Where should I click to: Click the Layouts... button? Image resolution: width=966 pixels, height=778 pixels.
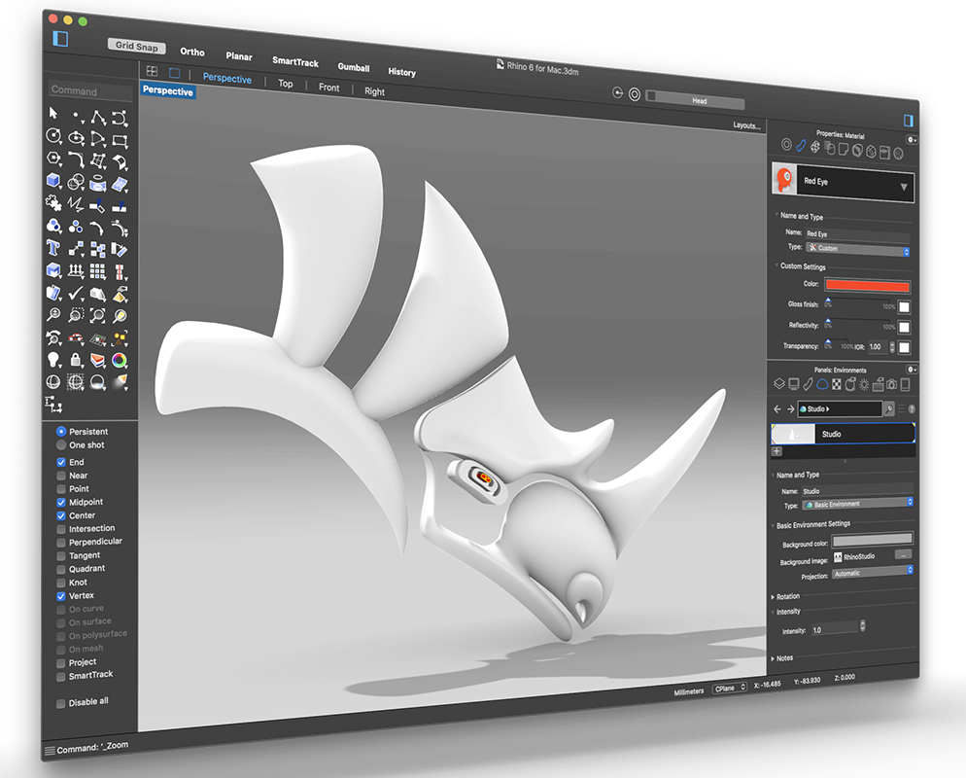coord(746,125)
